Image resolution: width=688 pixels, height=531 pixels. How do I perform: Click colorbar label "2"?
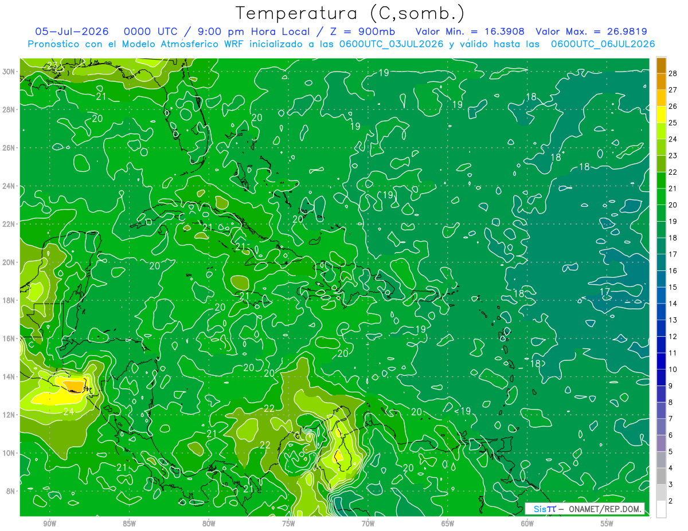click(671, 501)
